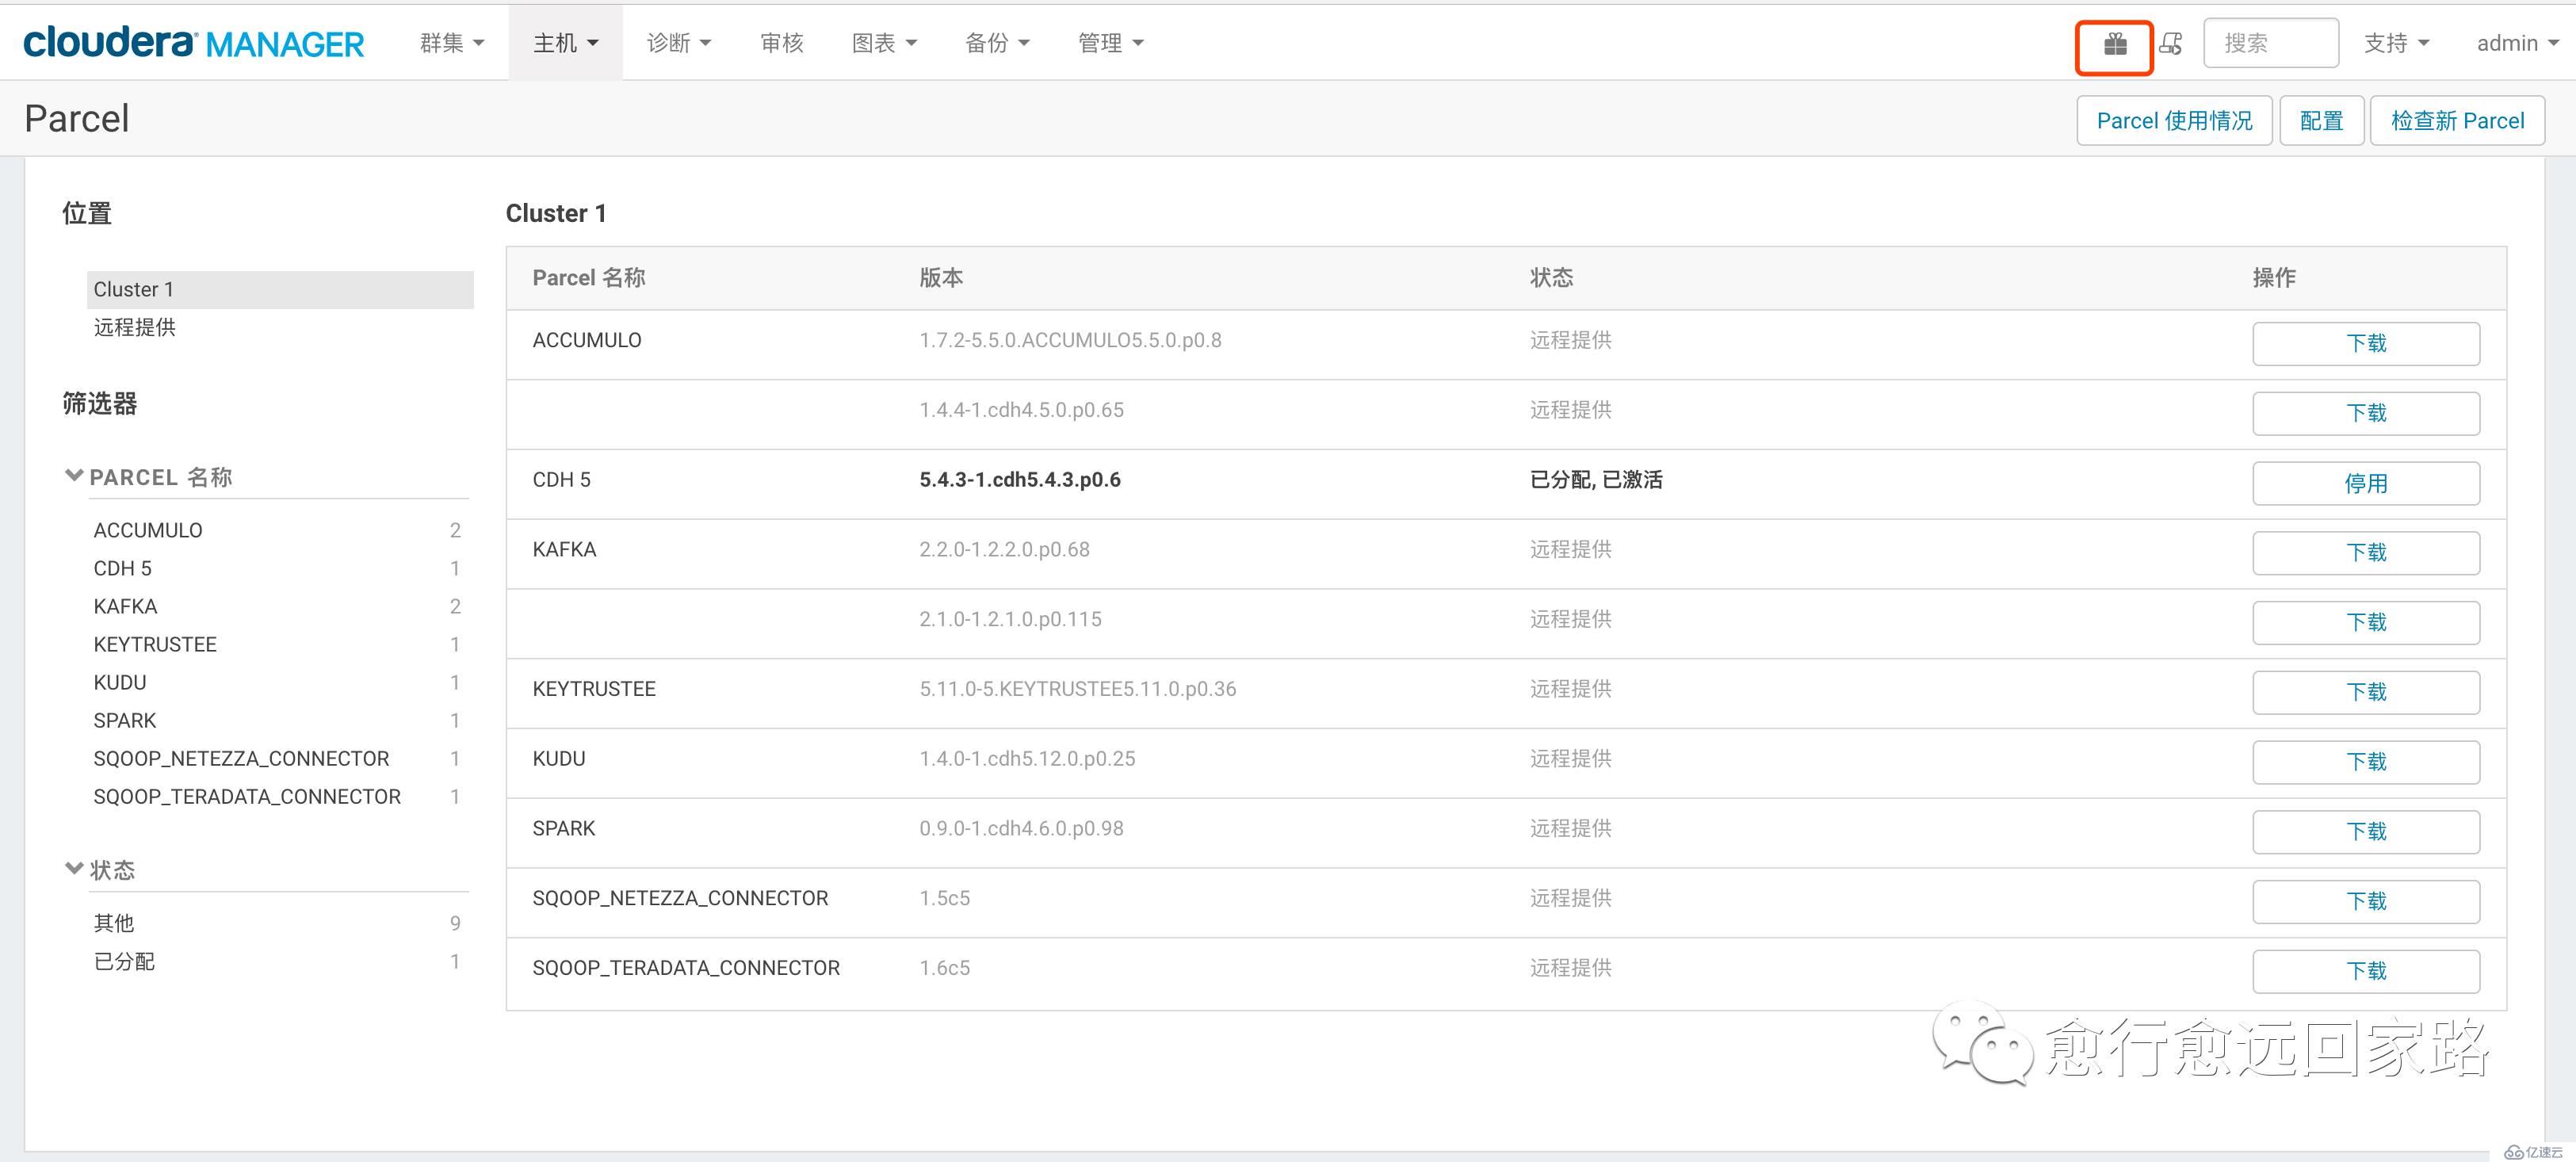Click the 版本 column header

[x=941, y=278]
